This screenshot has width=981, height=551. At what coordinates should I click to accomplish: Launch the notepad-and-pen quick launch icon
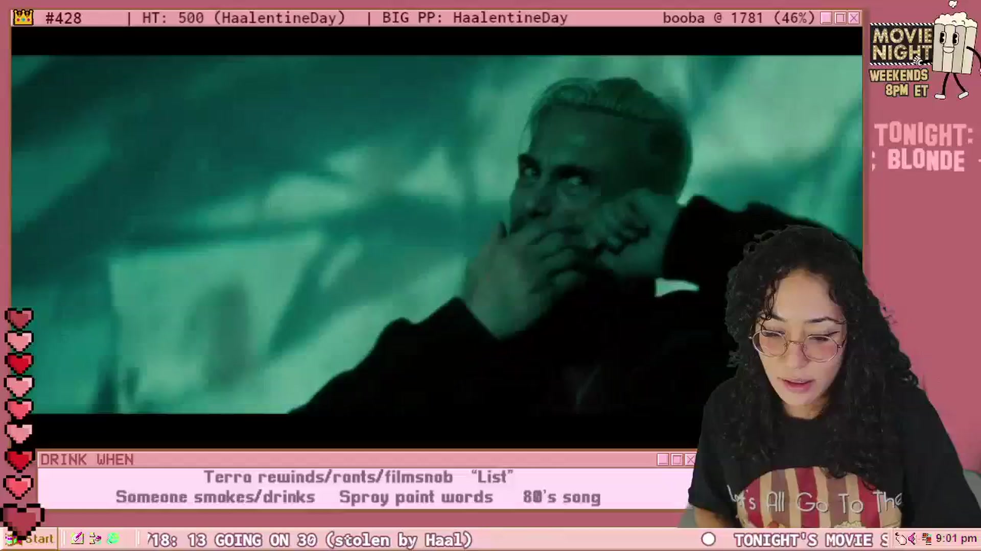point(77,538)
